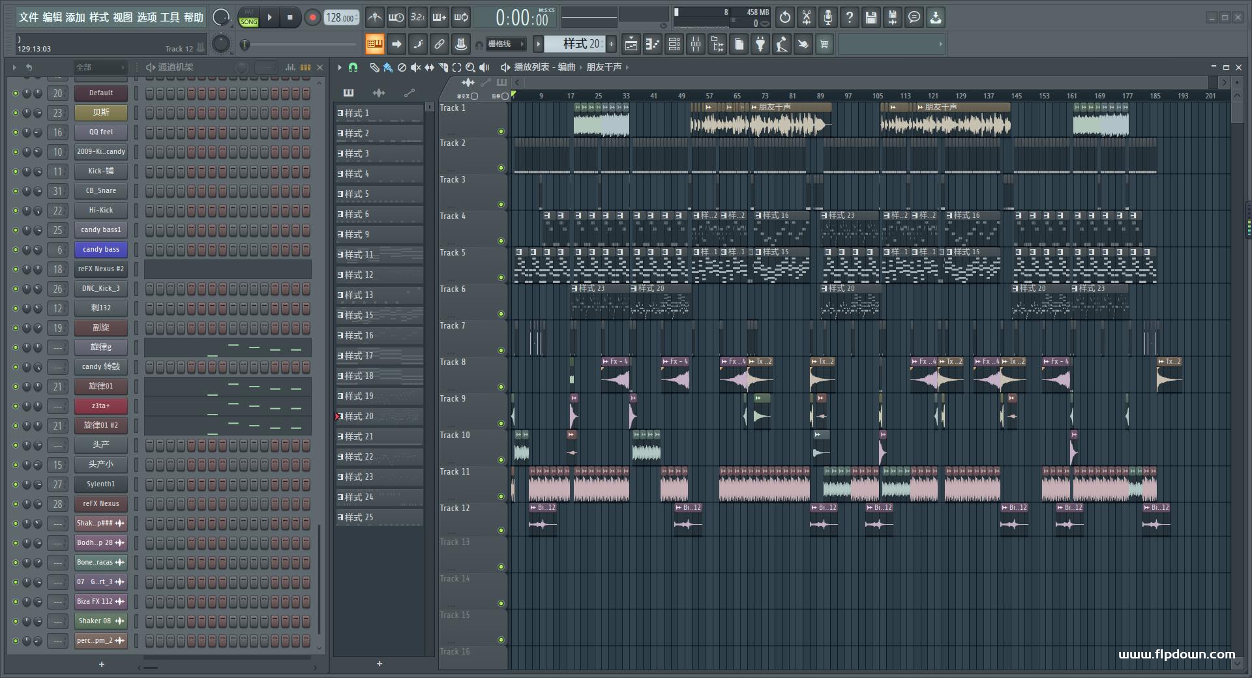Toggle mute LED of candy bass channel
The height and width of the screenshot is (678, 1252).
click(16, 250)
